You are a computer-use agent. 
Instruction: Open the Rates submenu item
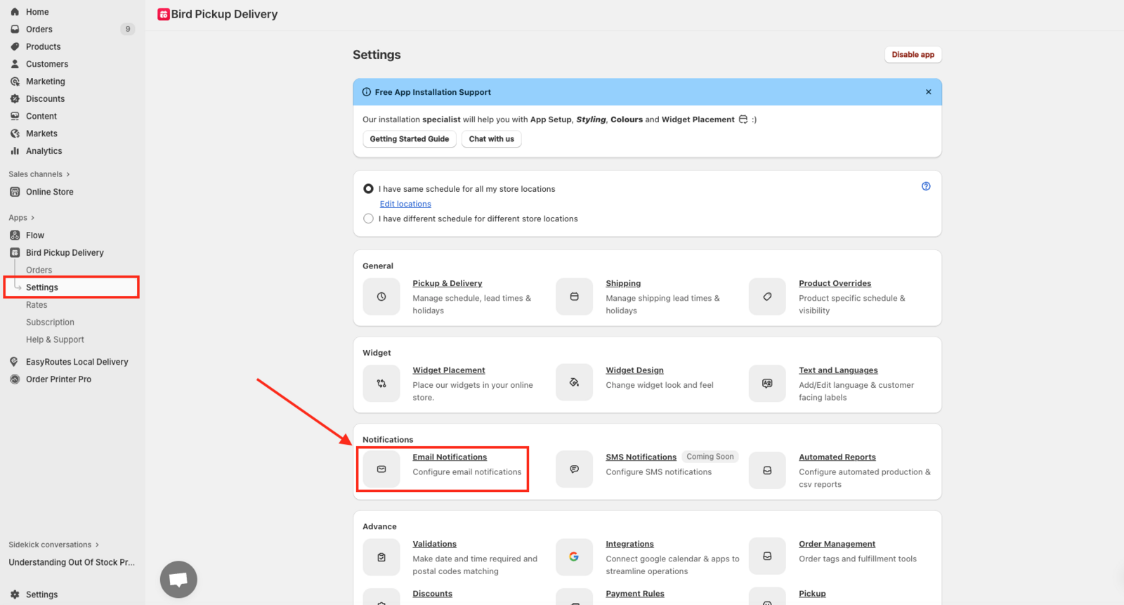tap(37, 305)
